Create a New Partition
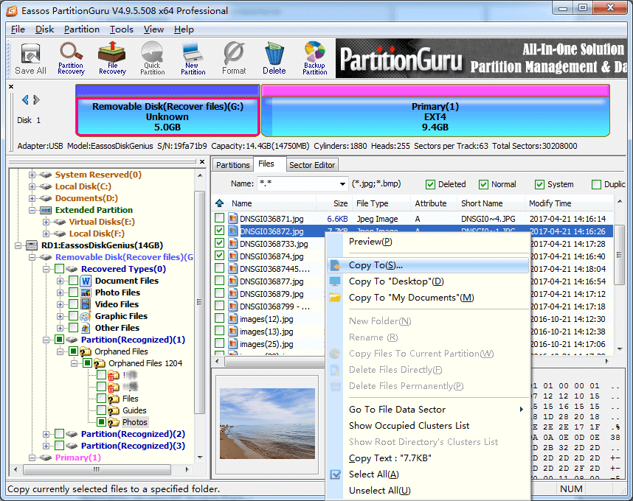 [x=193, y=59]
